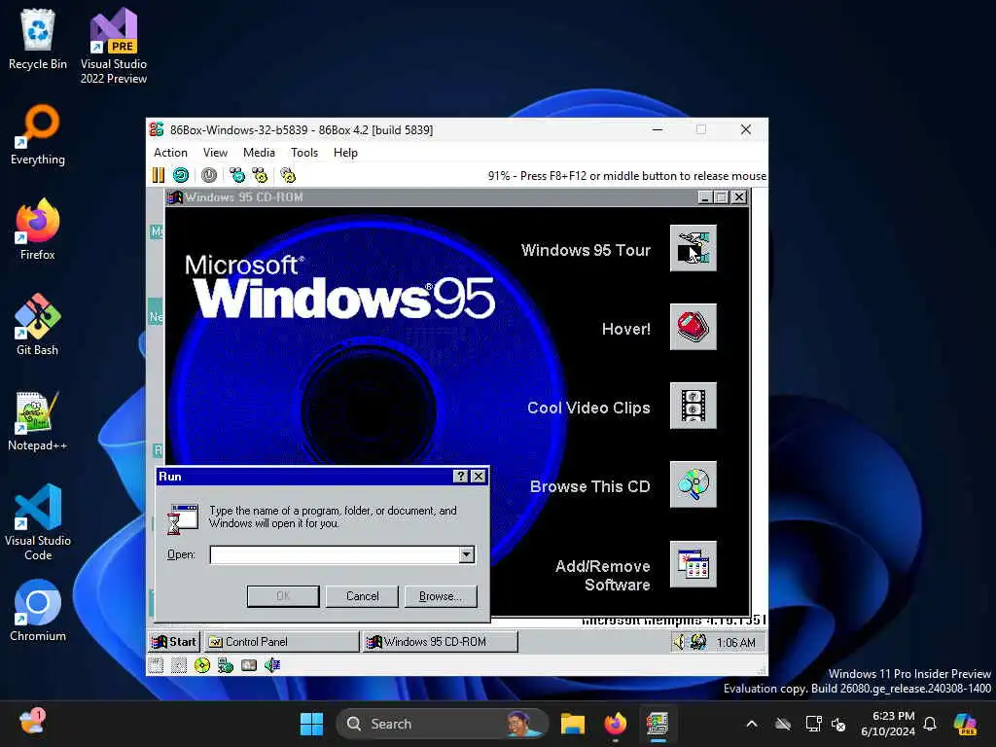Click the hard disk status bar icon
996x747 pixels.
point(249,665)
